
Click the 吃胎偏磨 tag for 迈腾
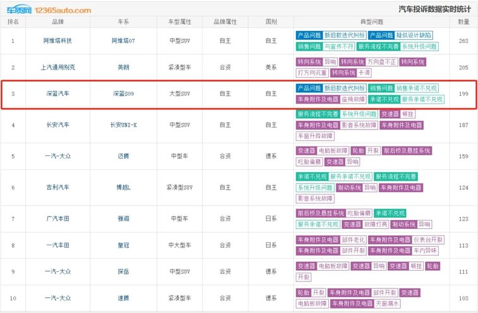point(309,162)
